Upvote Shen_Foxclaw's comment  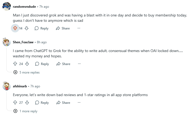pos(15,64)
